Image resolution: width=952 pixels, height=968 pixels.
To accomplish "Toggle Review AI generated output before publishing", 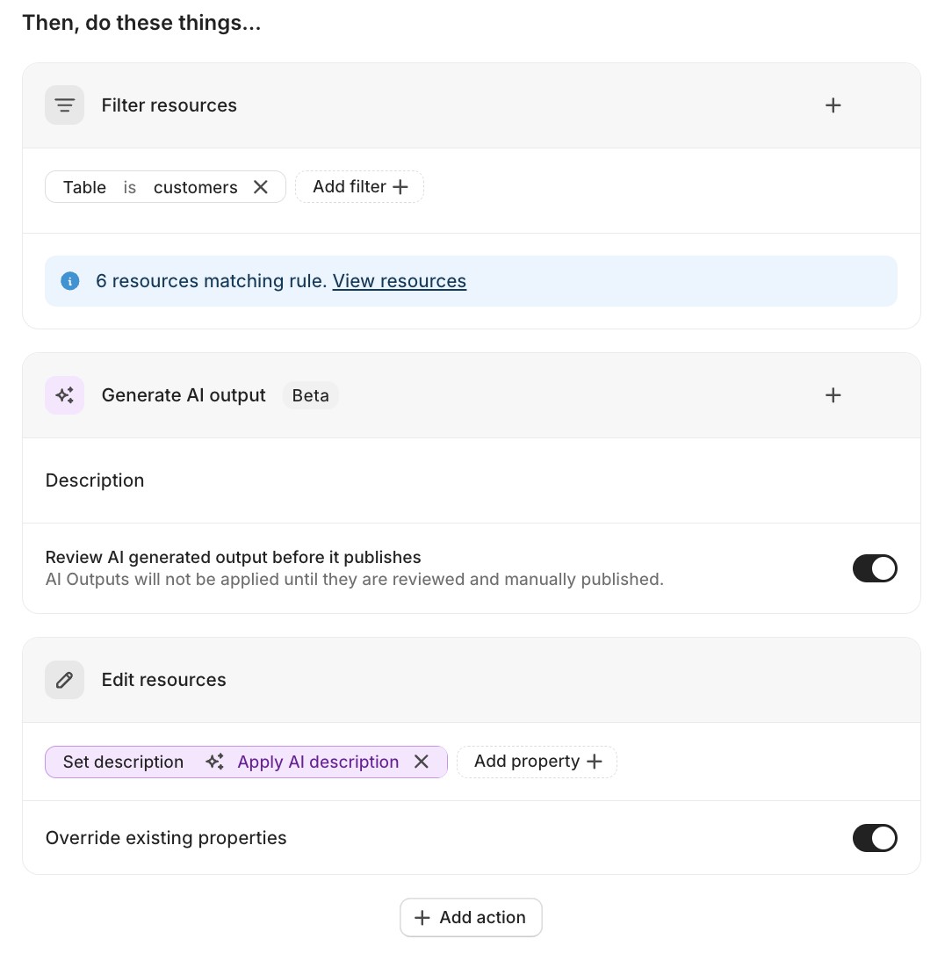I will pyautogui.click(x=874, y=568).
